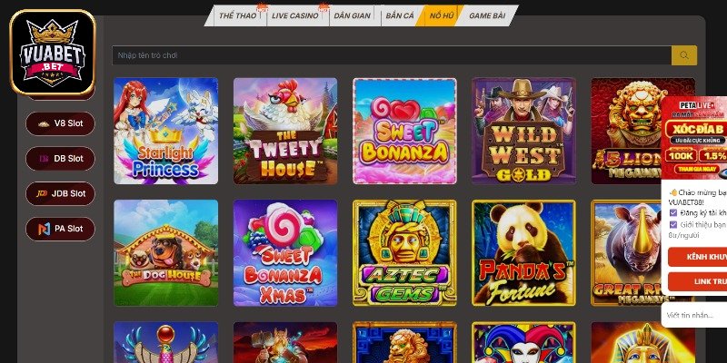Launch The Tweety House game
The image size is (727, 363).
285,131
